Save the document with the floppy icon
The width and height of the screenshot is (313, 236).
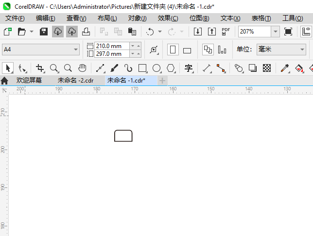click(x=44, y=32)
